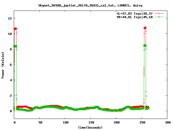The image size is (173, 130).
Task: Click the x-axis tick label 250
Action: tap(142, 122)
